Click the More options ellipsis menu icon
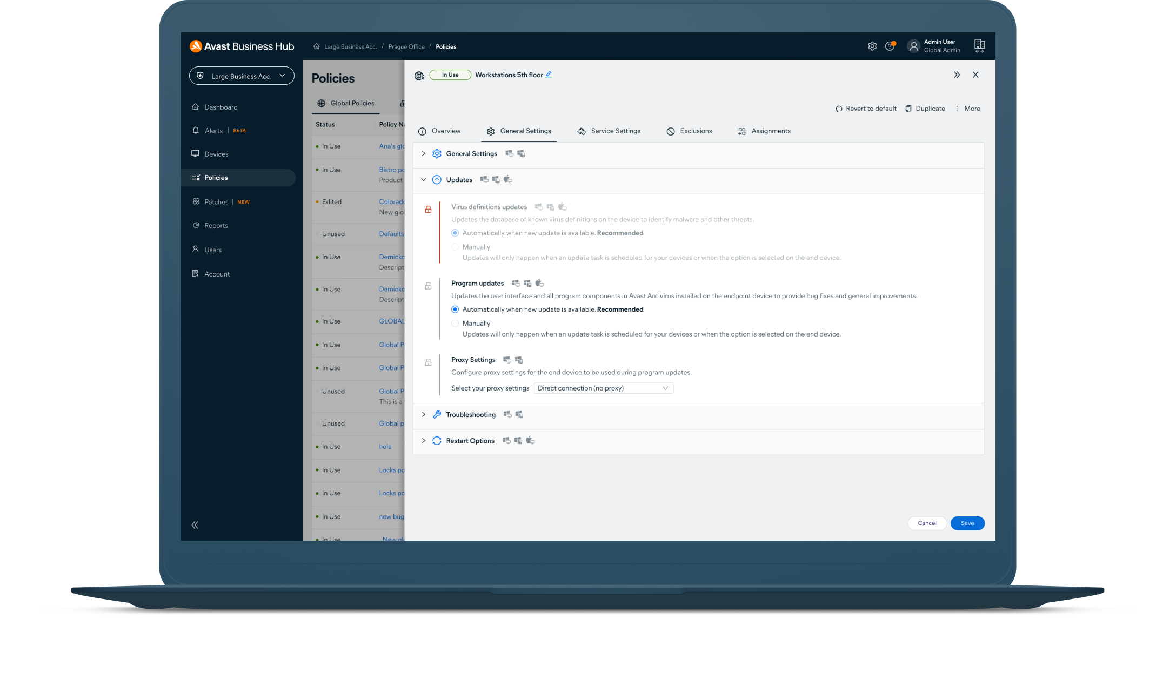The width and height of the screenshot is (1176, 673). [x=957, y=107]
